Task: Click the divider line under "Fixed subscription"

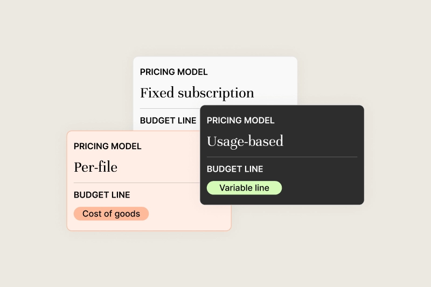Action: click(x=170, y=108)
